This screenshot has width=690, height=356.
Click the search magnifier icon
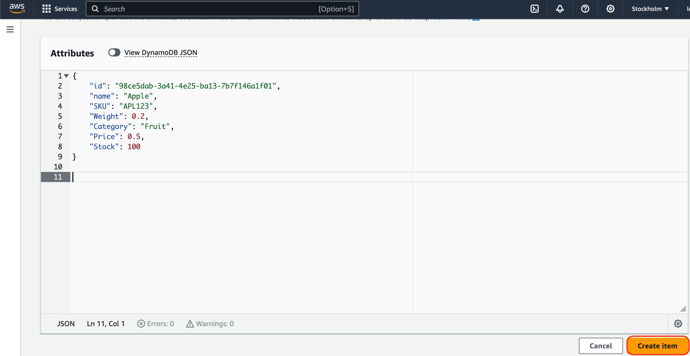click(95, 9)
